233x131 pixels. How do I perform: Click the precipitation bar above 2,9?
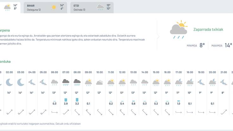tap(66, 100)
